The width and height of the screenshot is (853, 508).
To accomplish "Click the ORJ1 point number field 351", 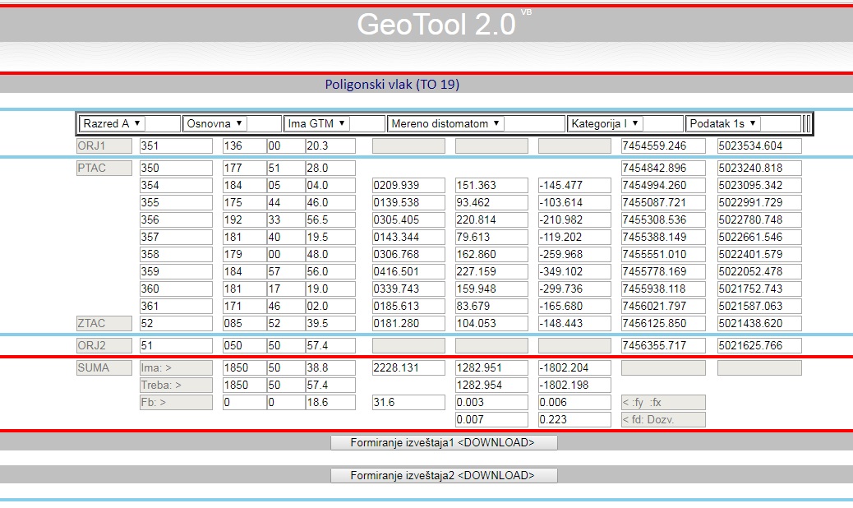I will point(175,145).
